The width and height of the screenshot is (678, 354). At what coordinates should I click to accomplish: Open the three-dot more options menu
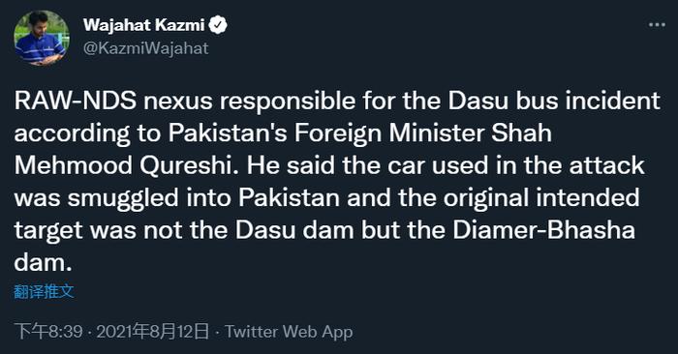pos(657,24)
